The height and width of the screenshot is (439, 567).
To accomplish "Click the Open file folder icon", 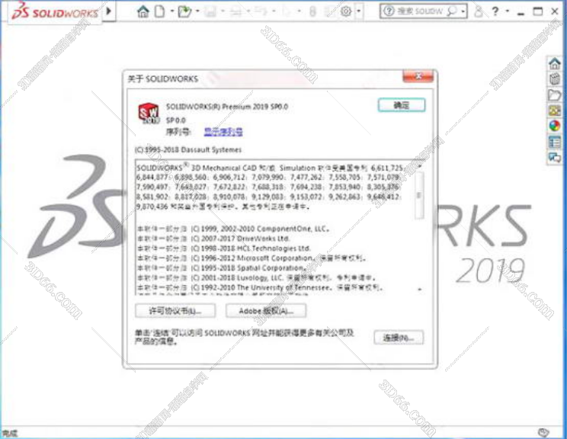I will pos(184,11).
